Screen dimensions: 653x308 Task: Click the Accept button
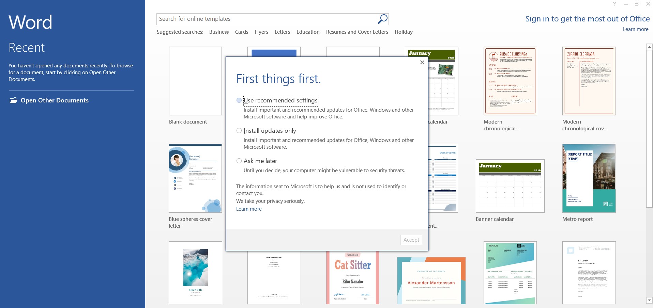[x=411, y=240]
